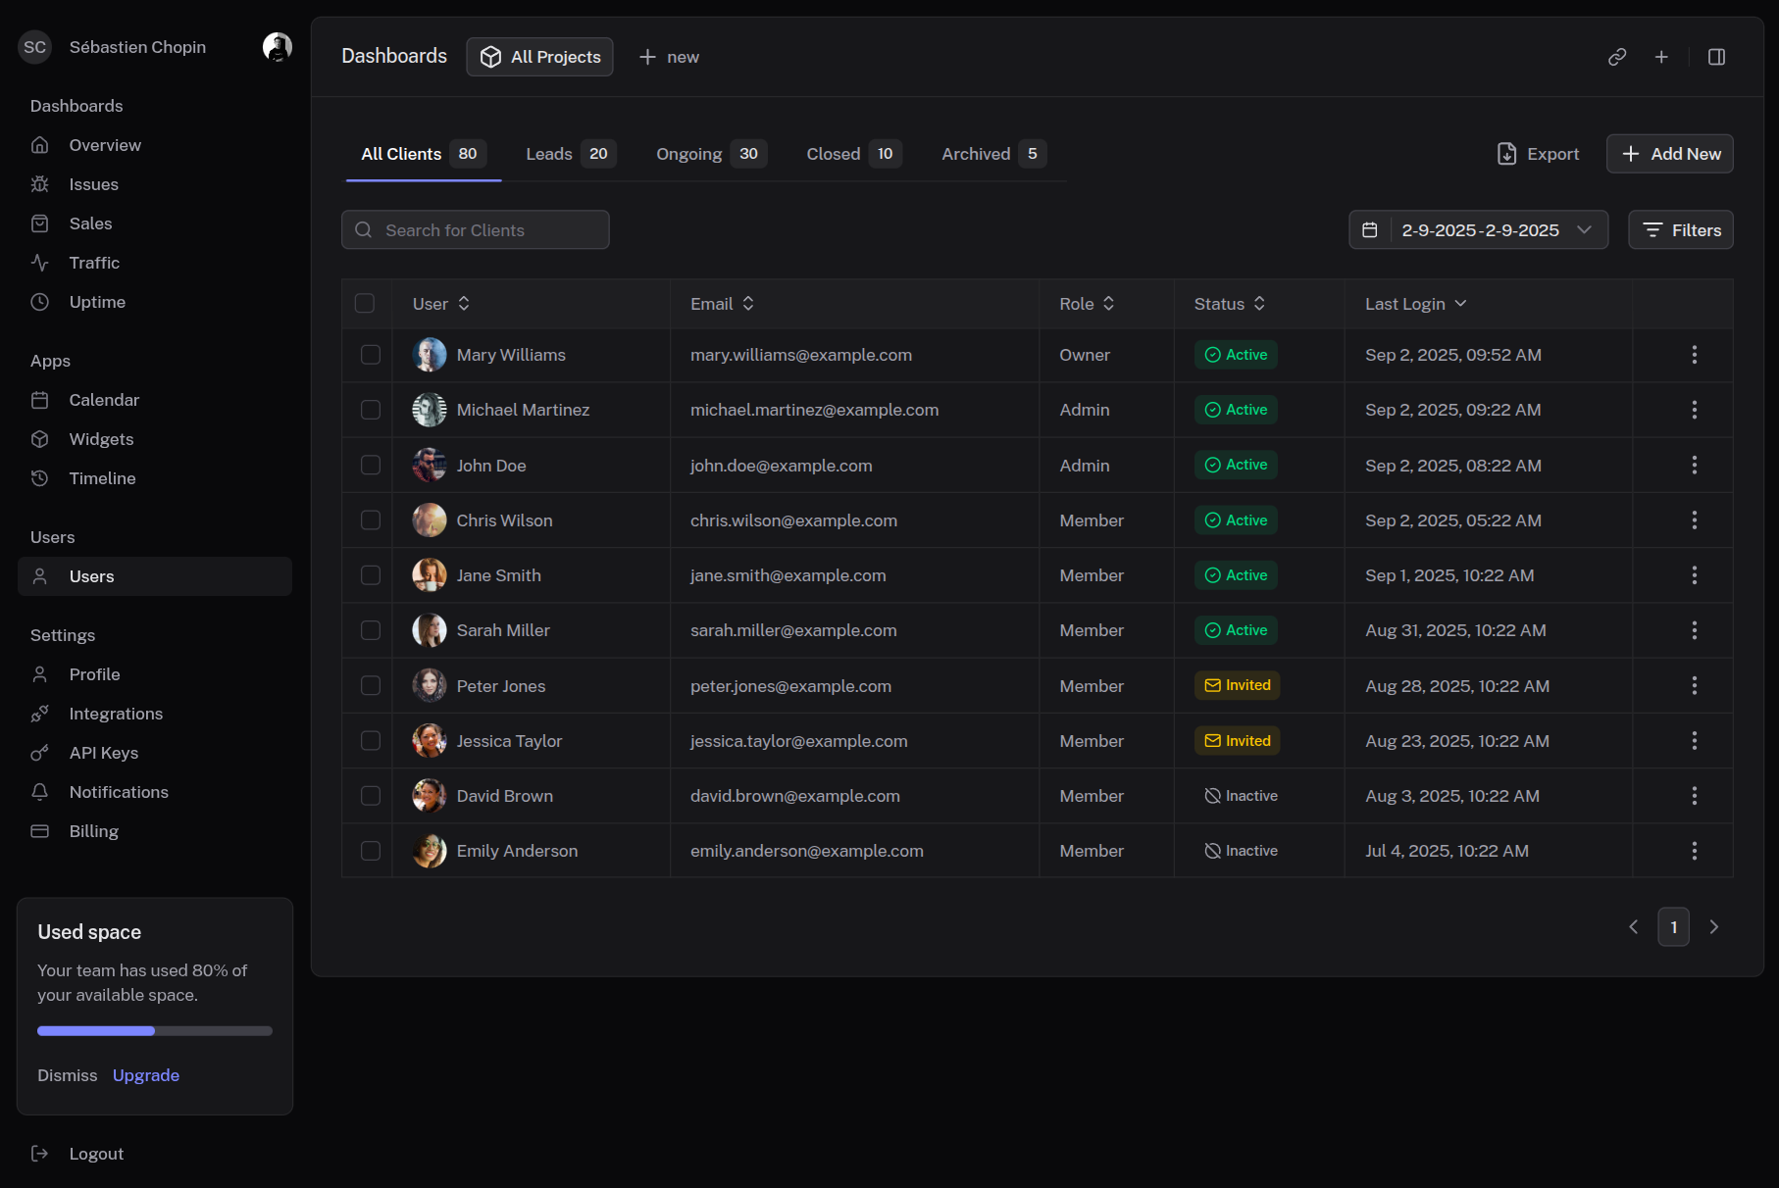Check the select-all checkbox in table header
The image size is (1779, 1188).
pyautogui.click(x=365, y=304)
